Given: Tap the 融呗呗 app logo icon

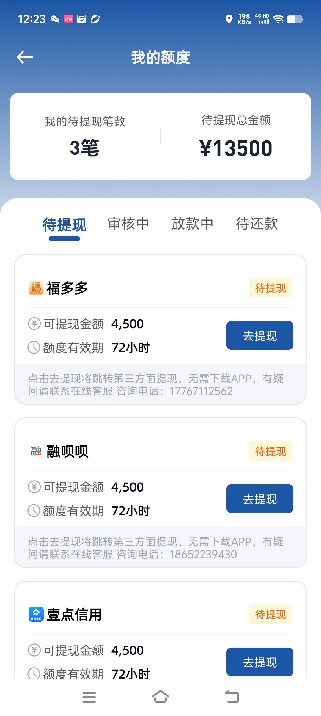Looking at the screenshot, I should pos(36,451).
